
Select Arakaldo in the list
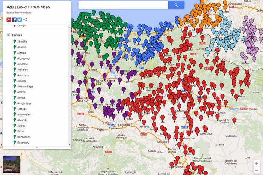click(x=23, y=70)
